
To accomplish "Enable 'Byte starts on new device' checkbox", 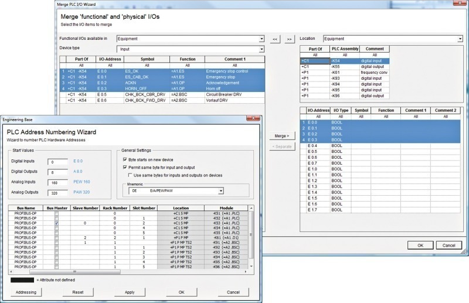I will (125, 159).
